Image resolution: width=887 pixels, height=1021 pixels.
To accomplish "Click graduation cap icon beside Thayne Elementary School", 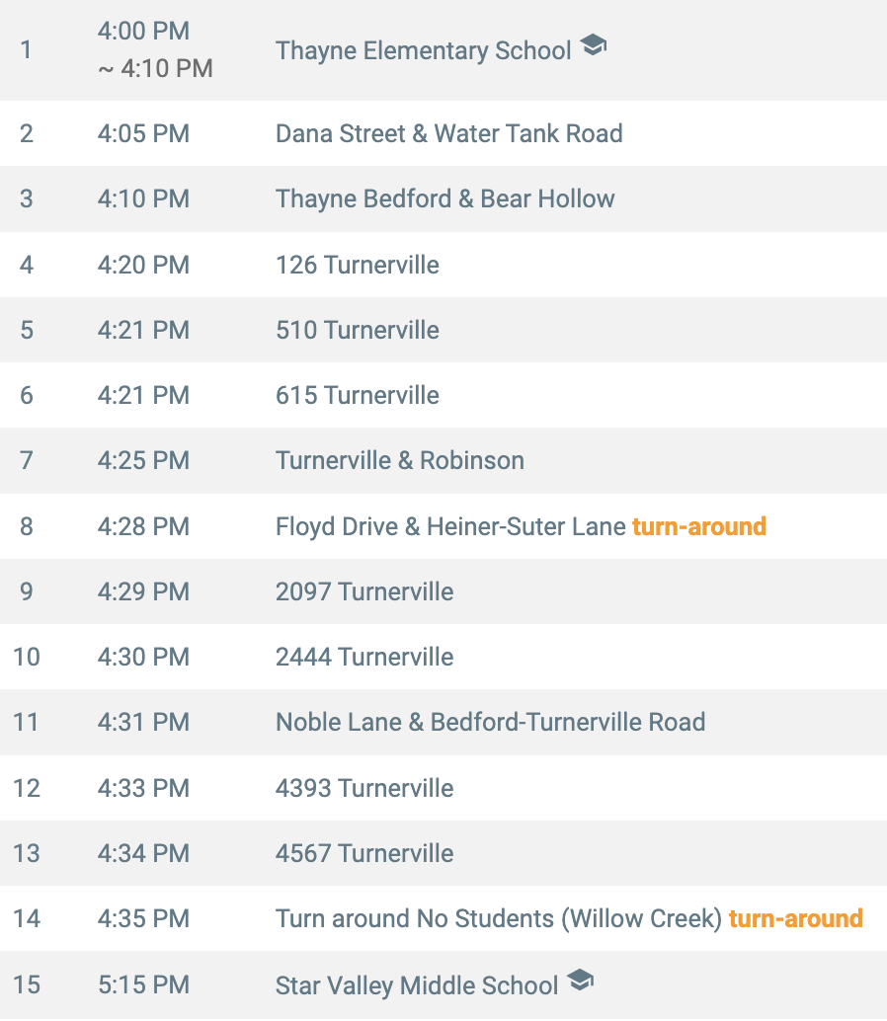I will (593, 45).
